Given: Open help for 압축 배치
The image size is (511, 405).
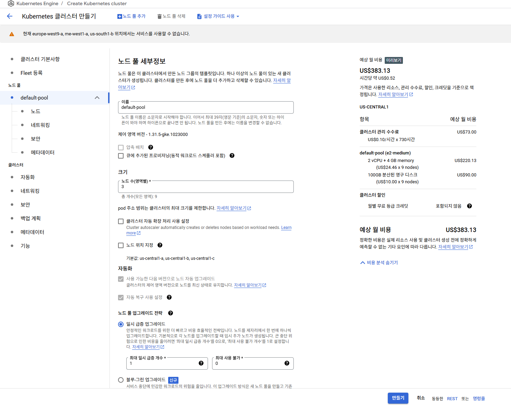Looking at the screenshot, I should (151, 147).
